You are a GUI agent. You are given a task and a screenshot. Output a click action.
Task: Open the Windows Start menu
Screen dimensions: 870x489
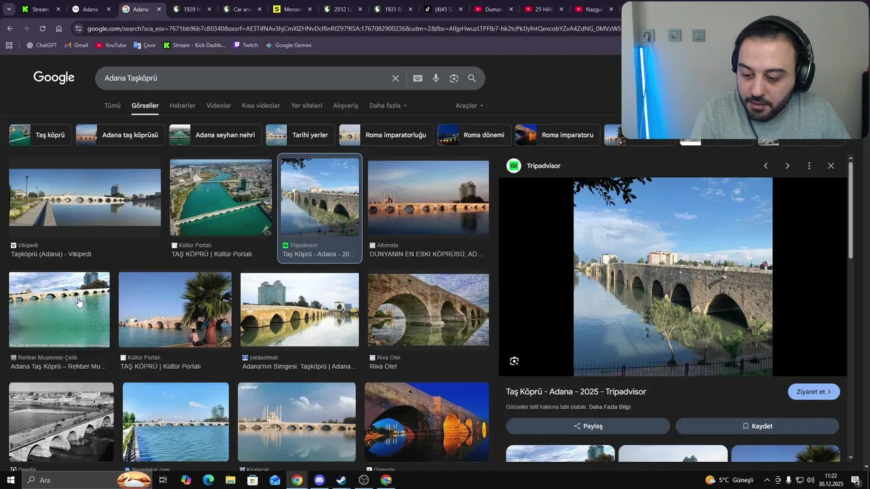(x=10, y=480)
